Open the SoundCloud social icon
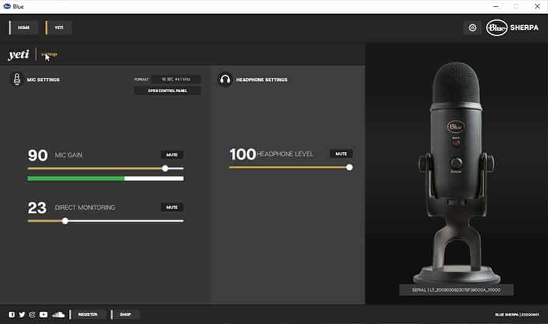Screen dimensions: 548x324 [x=58, y=314]
